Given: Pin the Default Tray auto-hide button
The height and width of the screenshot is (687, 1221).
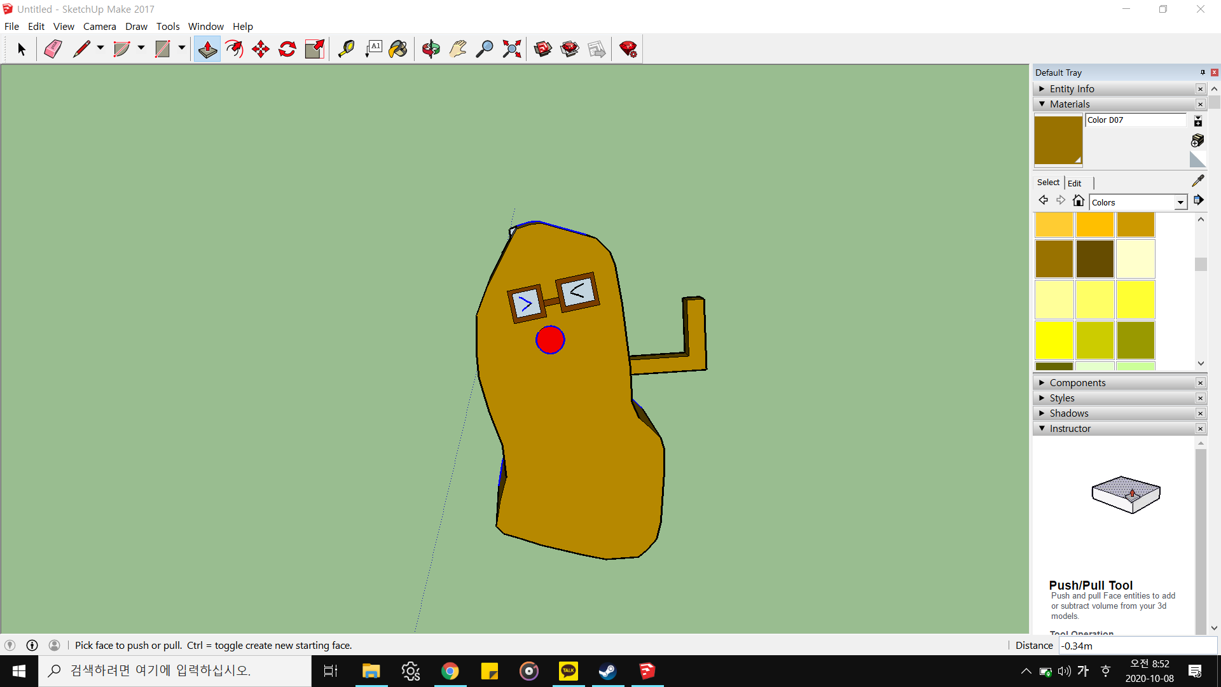Looking at the screenshot, I should pyautogui.click(x=1203, y=73).
